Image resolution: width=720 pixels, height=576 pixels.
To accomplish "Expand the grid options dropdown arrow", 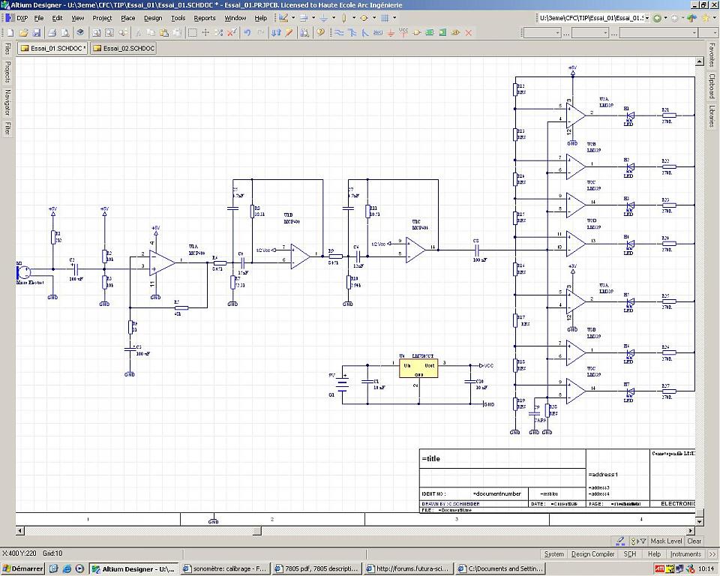I will [x=394, y=18].
